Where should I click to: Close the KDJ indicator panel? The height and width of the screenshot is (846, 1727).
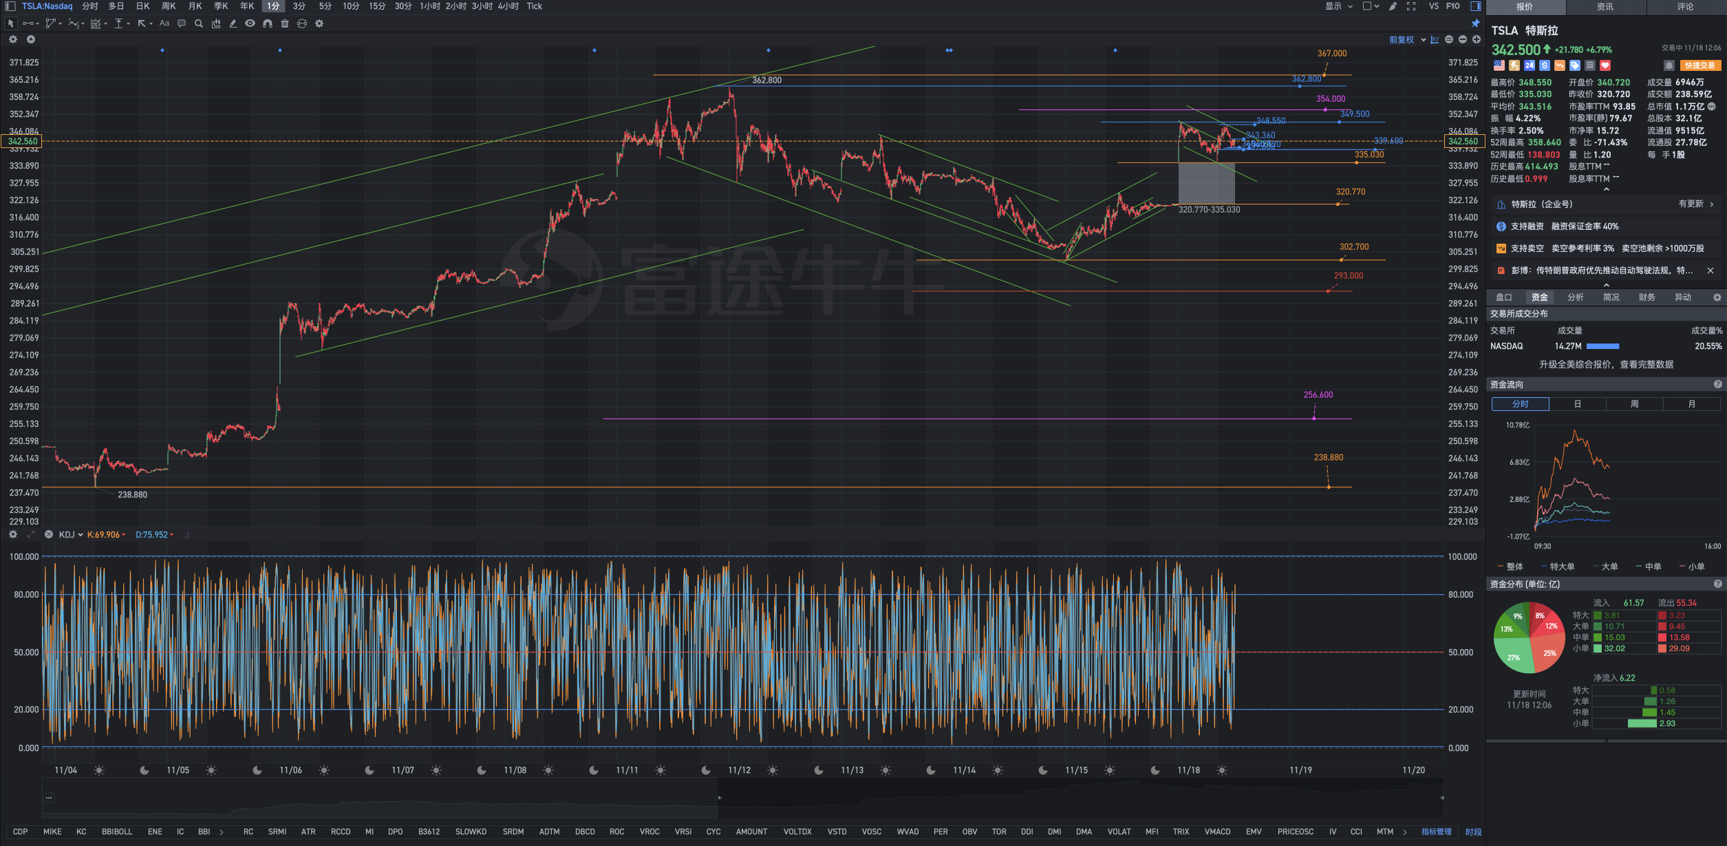49,534
